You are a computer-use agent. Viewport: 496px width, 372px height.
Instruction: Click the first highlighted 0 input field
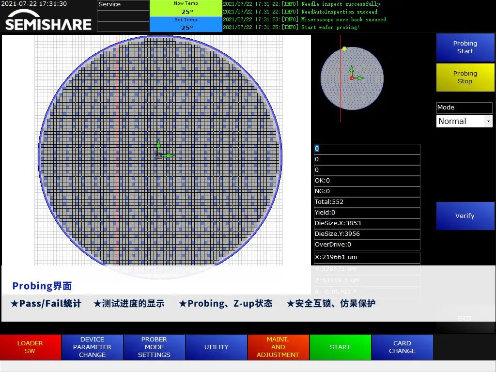367,149
